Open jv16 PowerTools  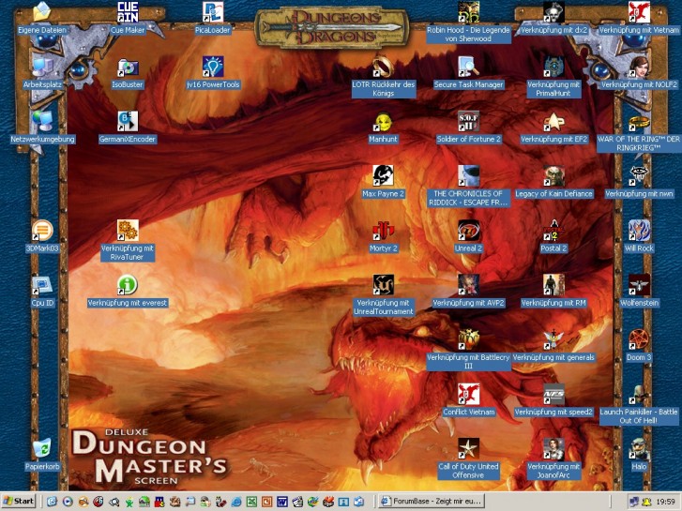point(213,67)
